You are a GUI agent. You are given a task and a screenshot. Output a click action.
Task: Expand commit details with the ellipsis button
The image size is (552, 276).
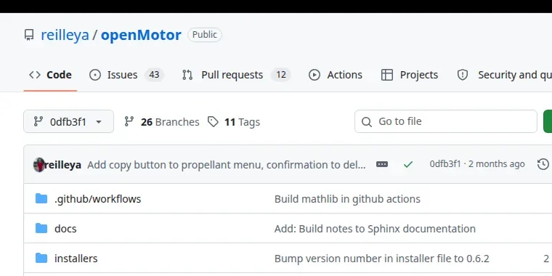pos(382,164)
